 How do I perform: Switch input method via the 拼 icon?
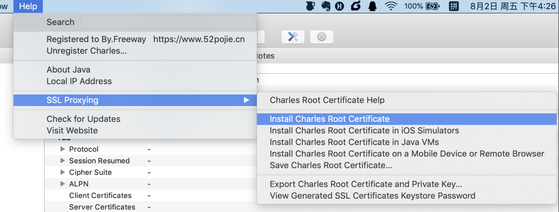pos(454,6)
